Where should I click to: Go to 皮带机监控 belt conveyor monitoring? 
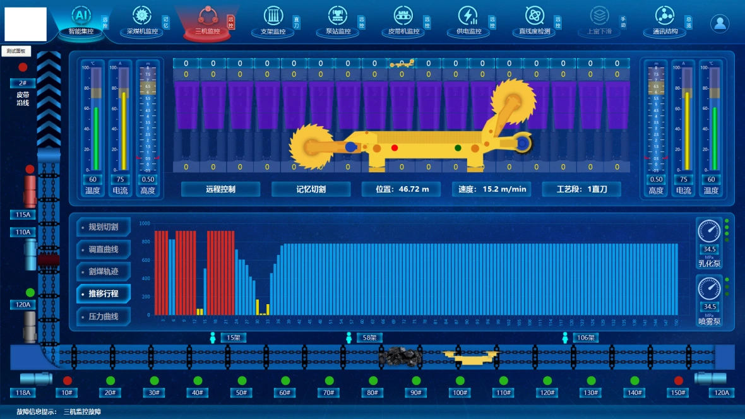404,16
